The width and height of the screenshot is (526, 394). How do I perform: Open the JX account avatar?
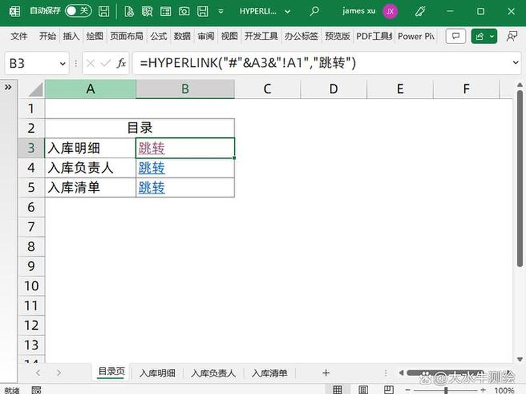pyautogui.click(x=390, y=11)
